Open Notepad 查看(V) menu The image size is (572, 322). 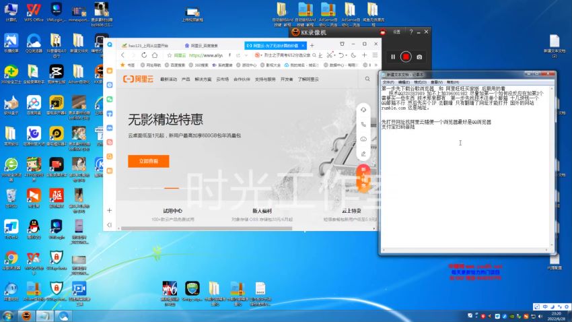(x=436, y=82)
